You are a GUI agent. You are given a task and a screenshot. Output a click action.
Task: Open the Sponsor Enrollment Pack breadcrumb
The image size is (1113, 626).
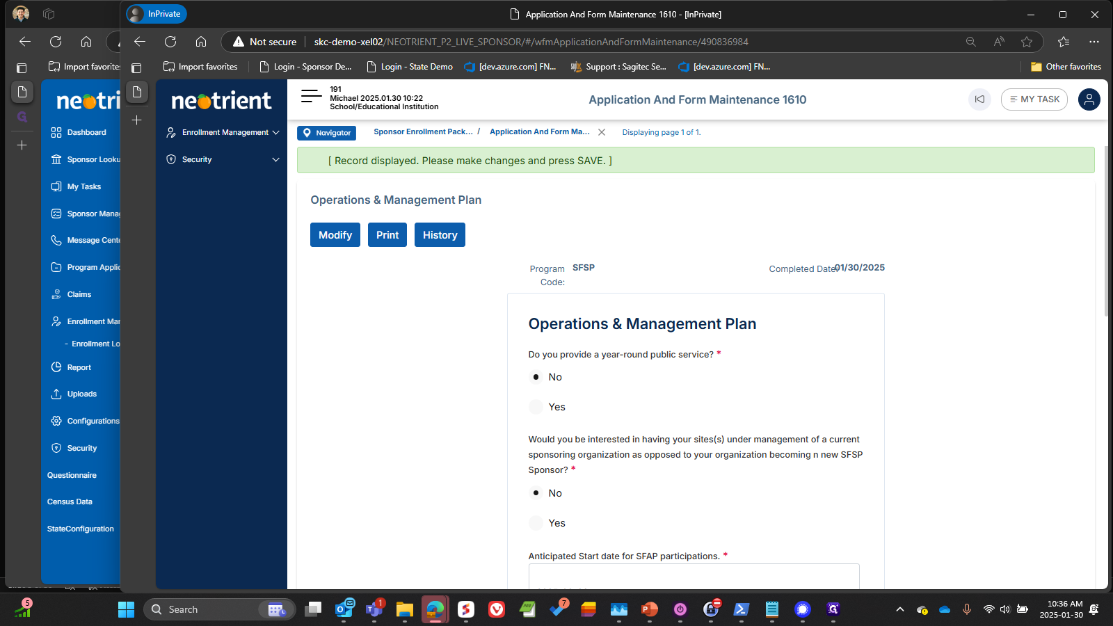(423, 131)
